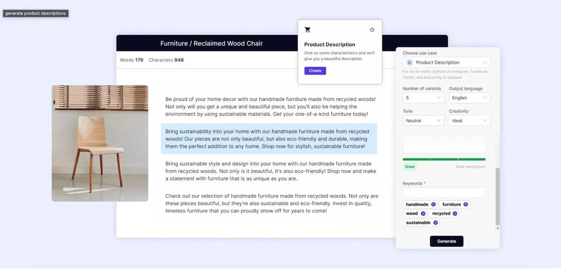Click the Create button
Viewport: 561px width, 269px height.
tap(315, 71)
